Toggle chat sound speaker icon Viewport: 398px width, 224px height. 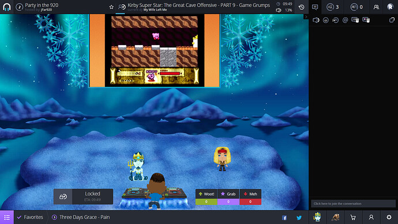coord(316,20)
